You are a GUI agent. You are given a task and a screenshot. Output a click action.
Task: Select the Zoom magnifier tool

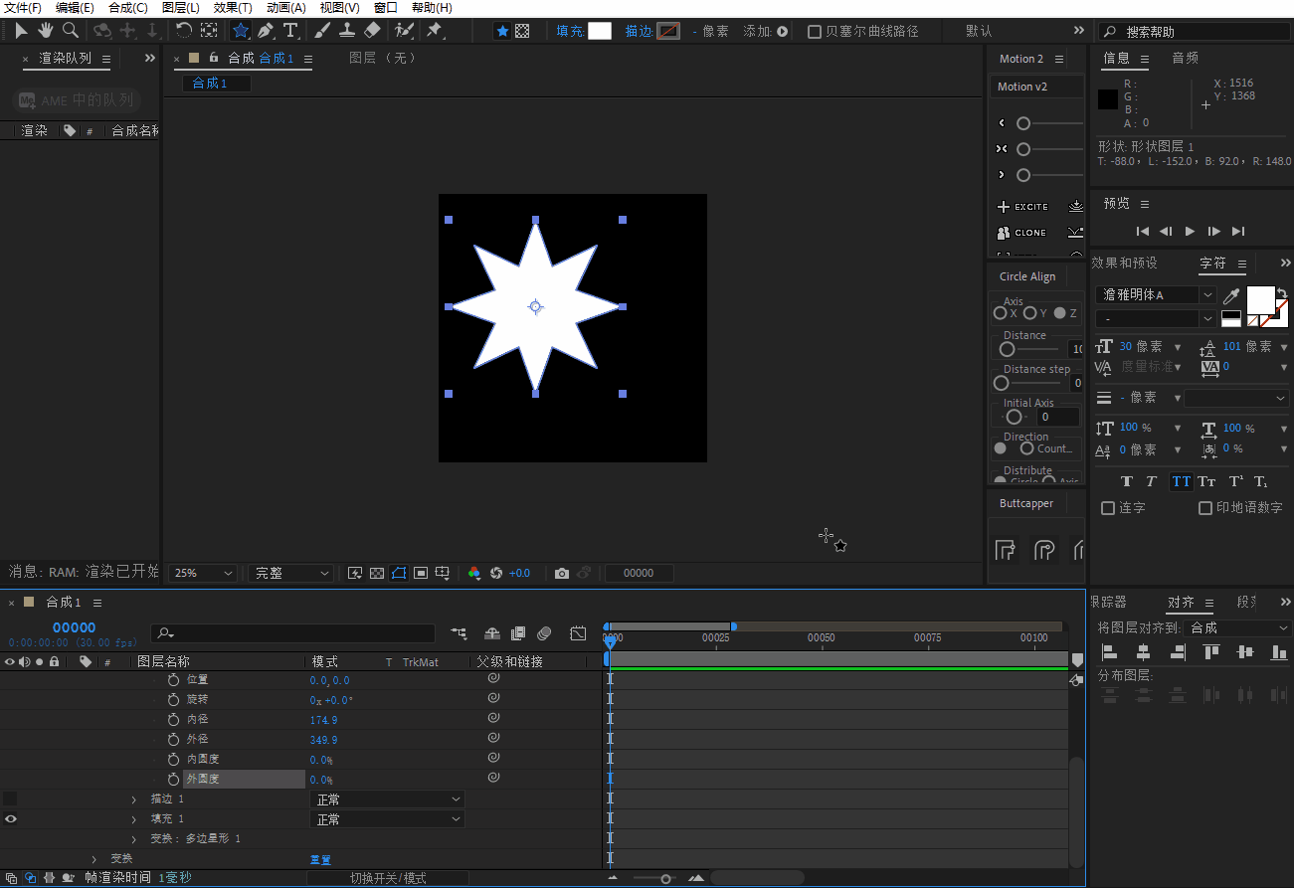point(71,31)
